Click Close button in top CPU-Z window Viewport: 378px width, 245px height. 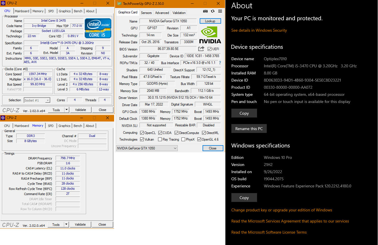102,110
